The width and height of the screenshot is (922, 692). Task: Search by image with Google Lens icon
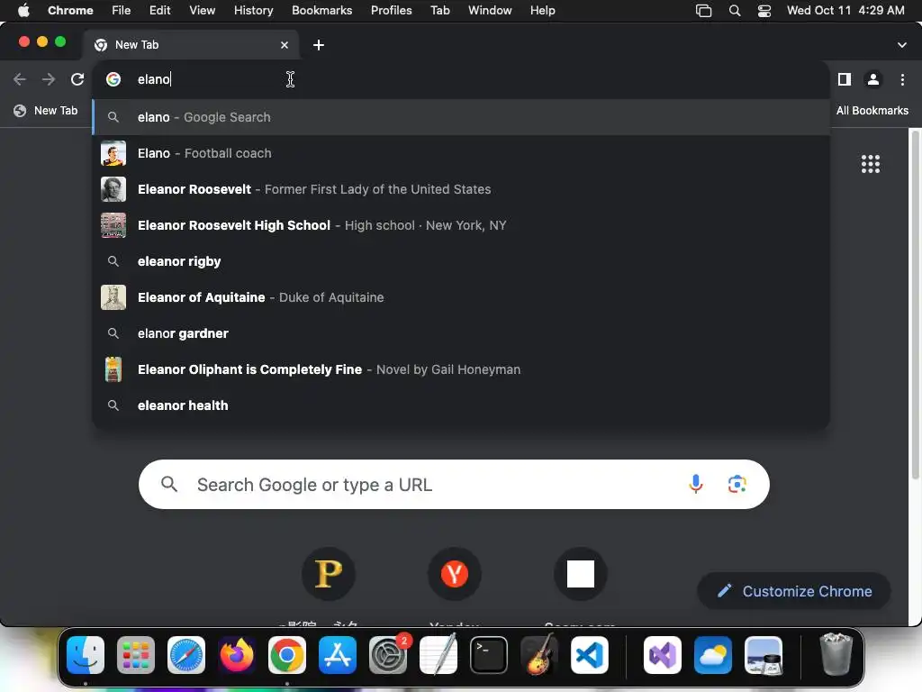tap(737, 484)
